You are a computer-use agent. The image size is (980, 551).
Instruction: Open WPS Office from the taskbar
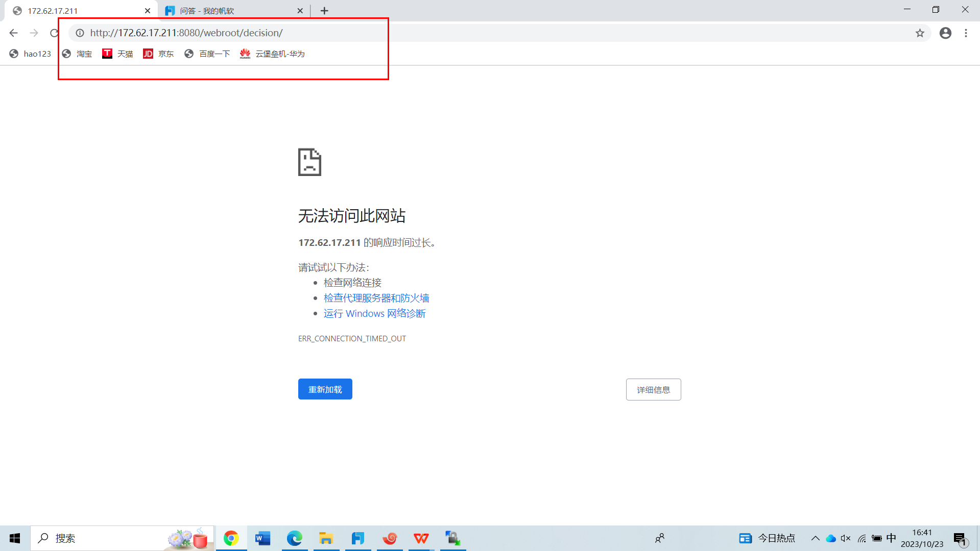[421, 538]
